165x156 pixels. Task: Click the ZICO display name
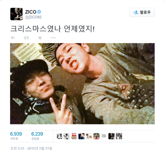[31, 12]
